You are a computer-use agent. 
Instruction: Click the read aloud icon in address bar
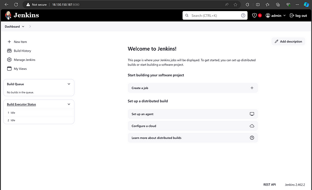(226, 4)
